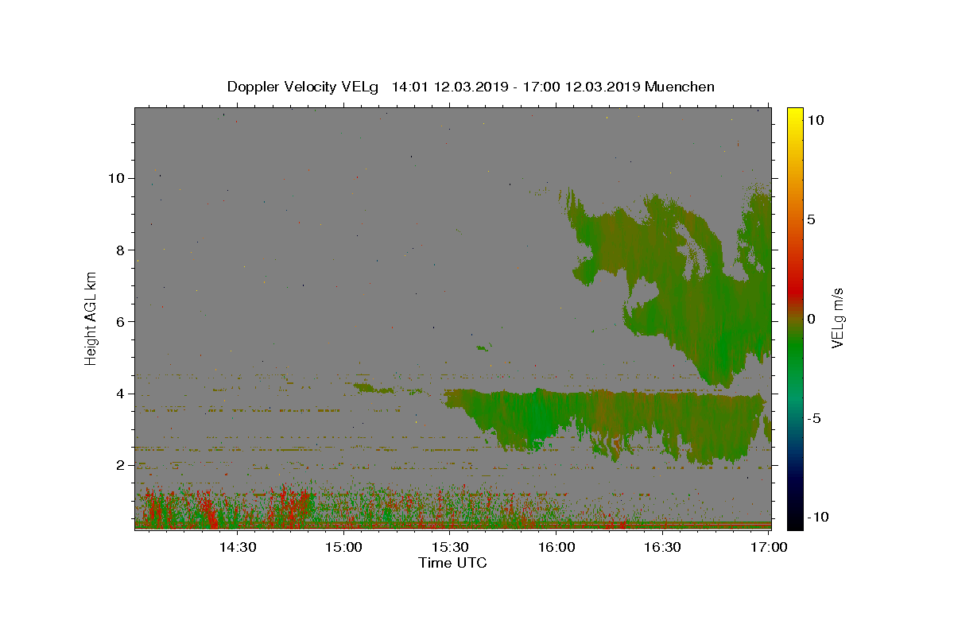Image resolution: width=954 pixels, height=636 pixels.
Task: Click the 'Muenchen' location in the title
Action: pyautogui.click(x=680, y=87)
